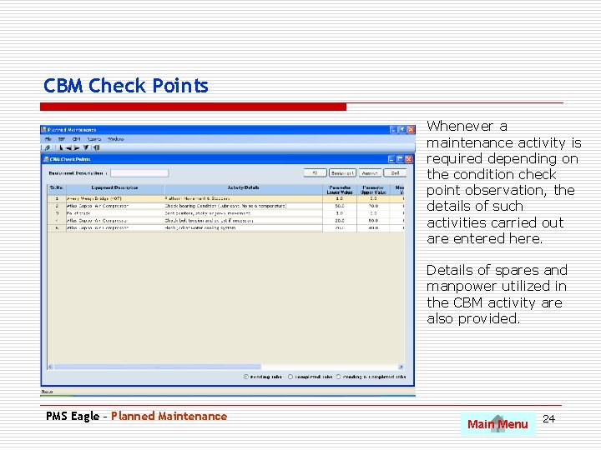
Task: Select Atlas Copco Air Compressor in row 2
Action: click(115, 207)
